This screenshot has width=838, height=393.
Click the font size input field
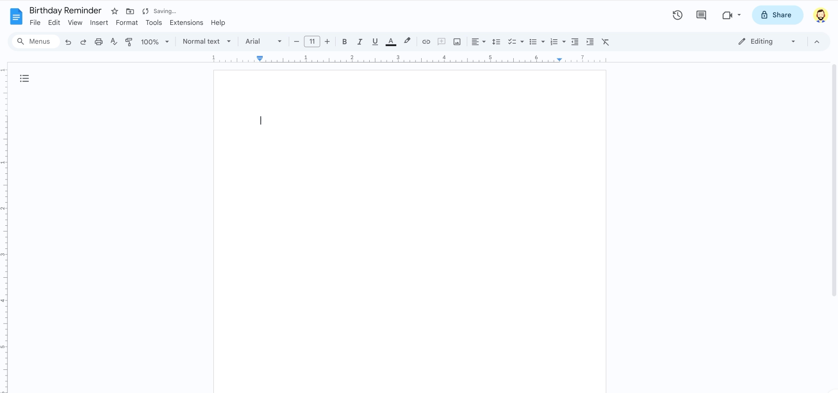point(312,41)
